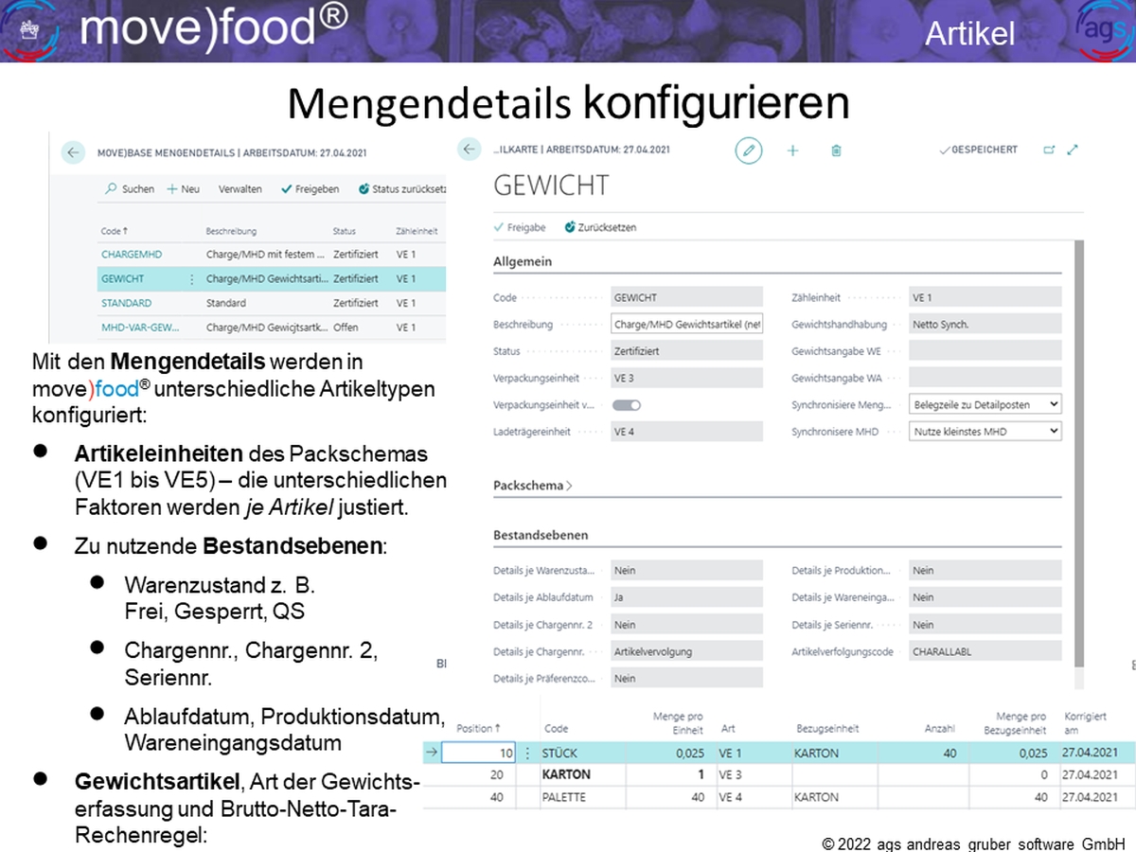Open row options for GEWICHT row
1136x852 pixels.
tap(192, 279)
